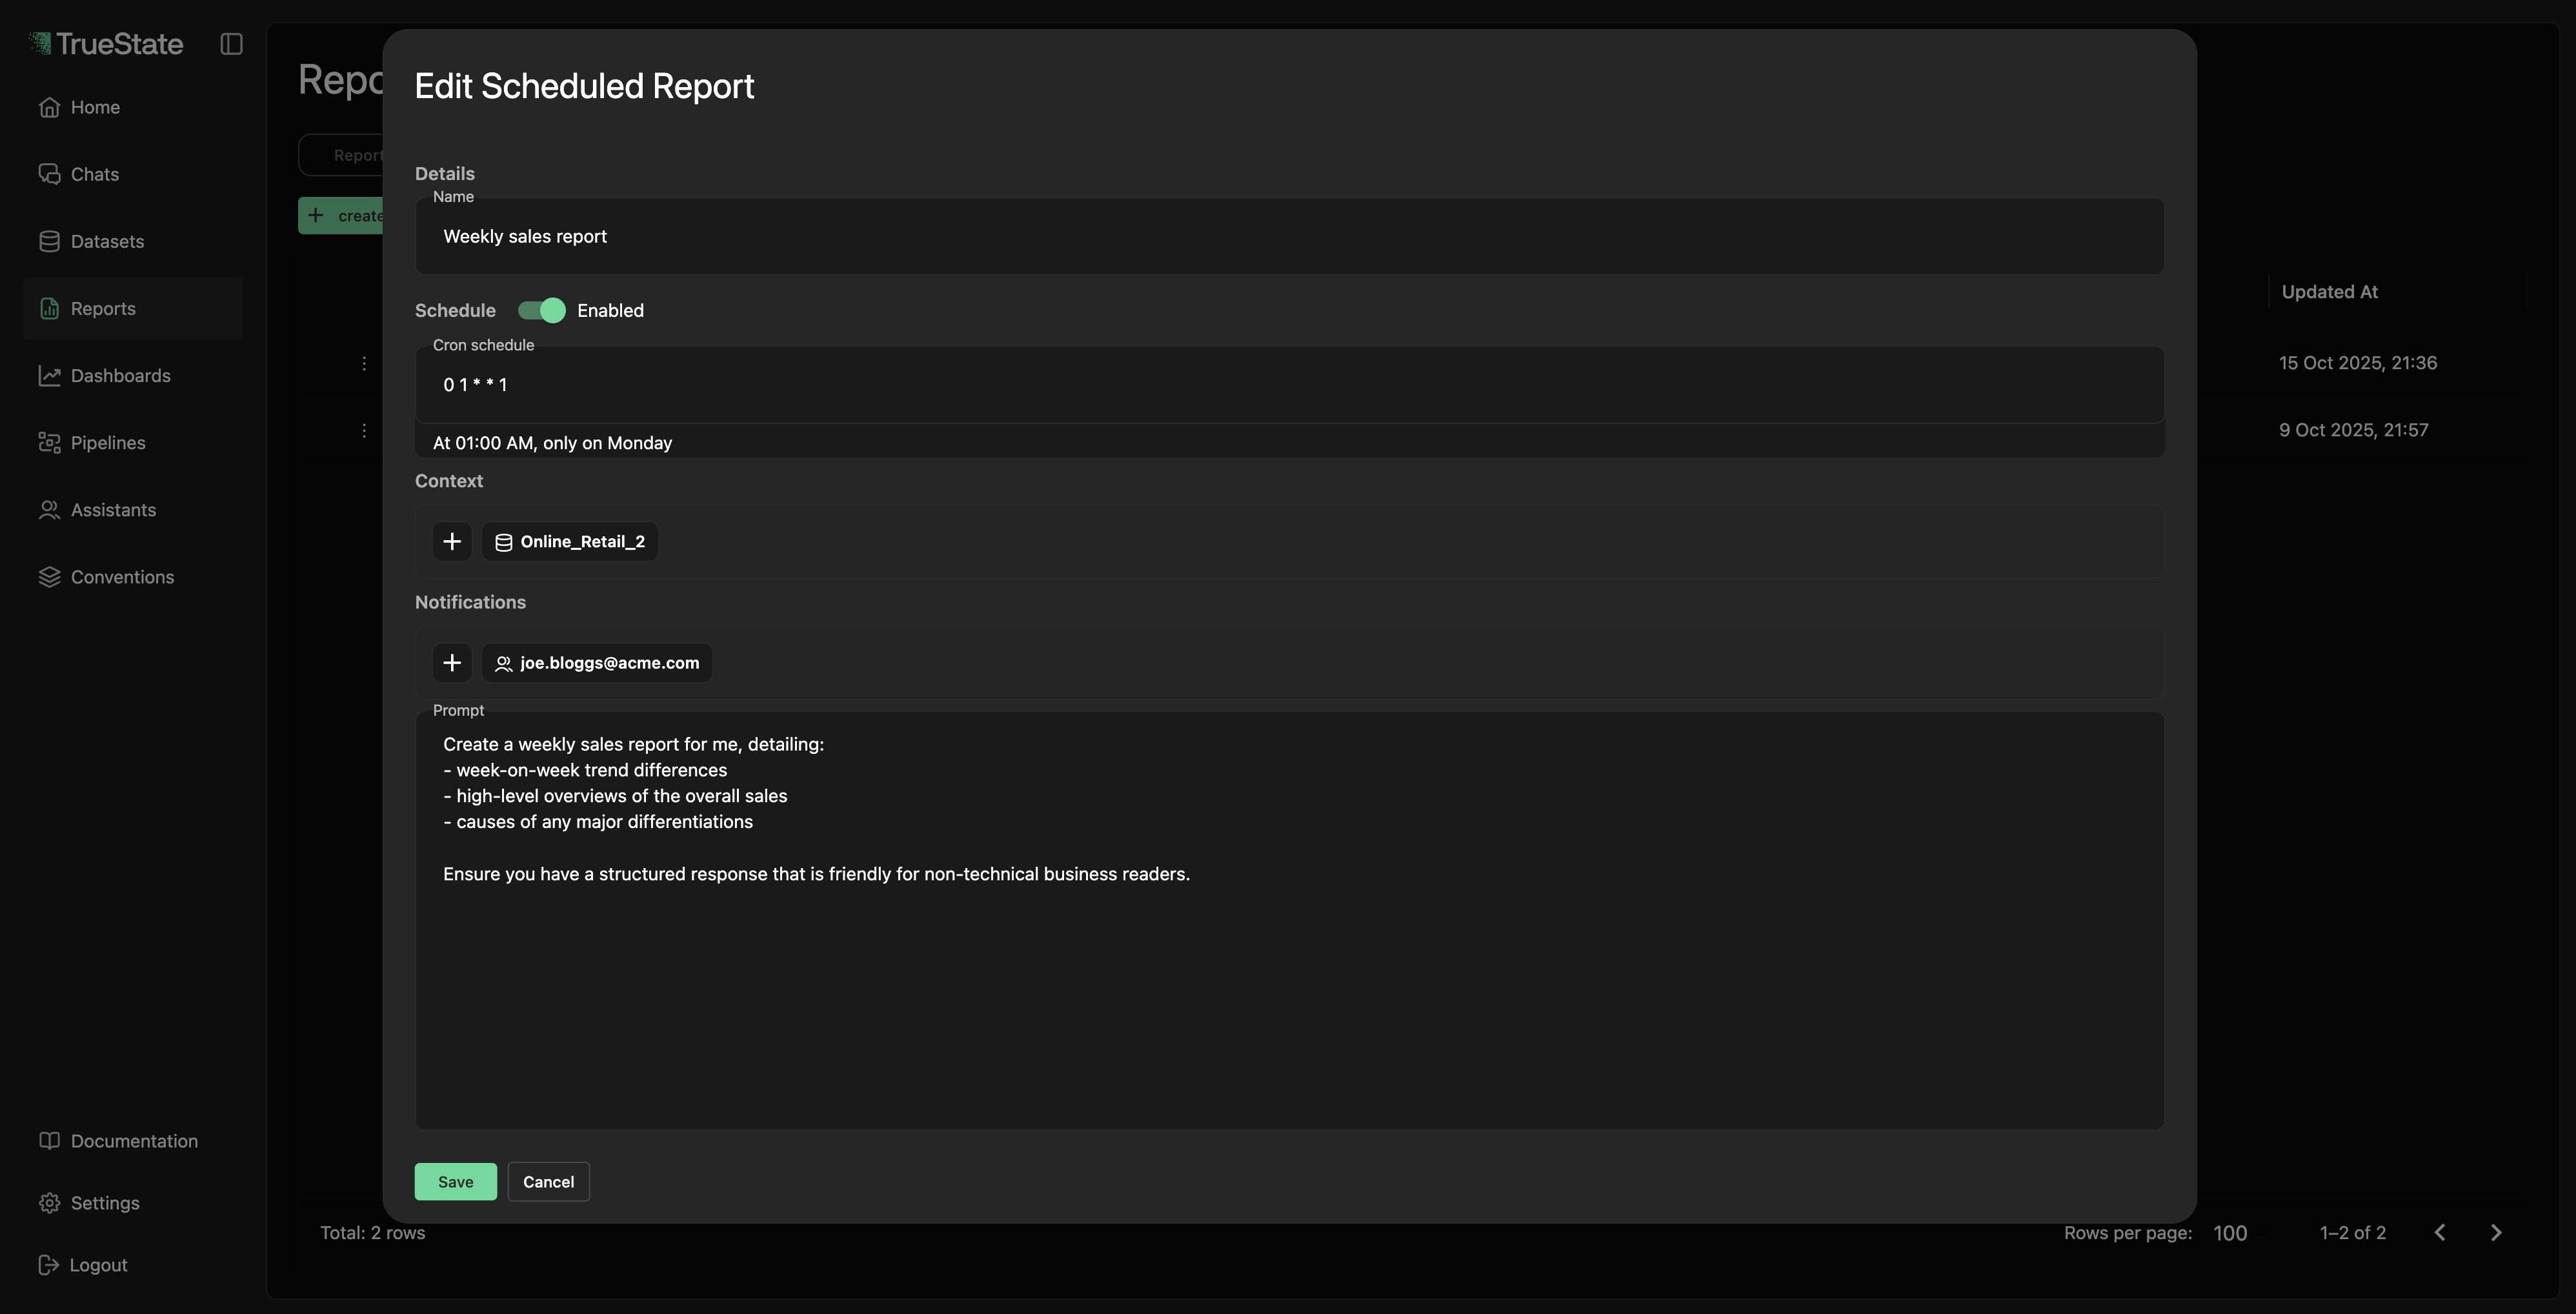Open second row's three-dot menu
Image resolution: width=2576 pixels, height=1314 pixels.
point(364,431)
